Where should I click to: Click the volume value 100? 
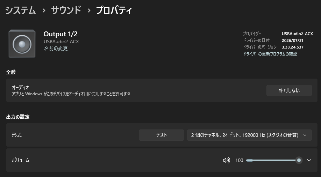pos(239,160)
